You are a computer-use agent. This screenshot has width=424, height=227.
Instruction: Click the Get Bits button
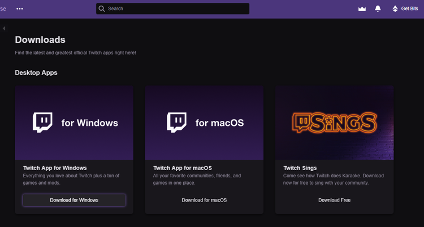[405, 8]
